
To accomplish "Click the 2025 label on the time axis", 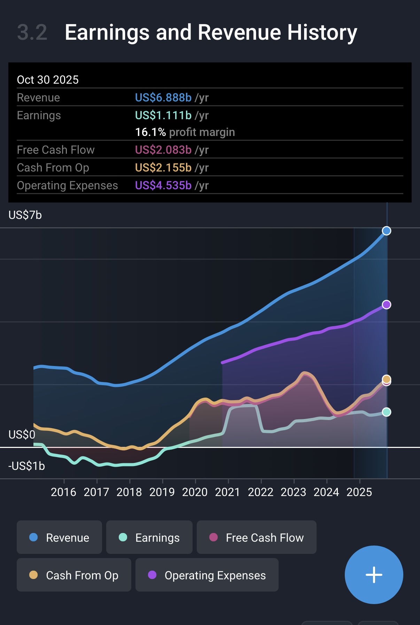I will (359, 492).
